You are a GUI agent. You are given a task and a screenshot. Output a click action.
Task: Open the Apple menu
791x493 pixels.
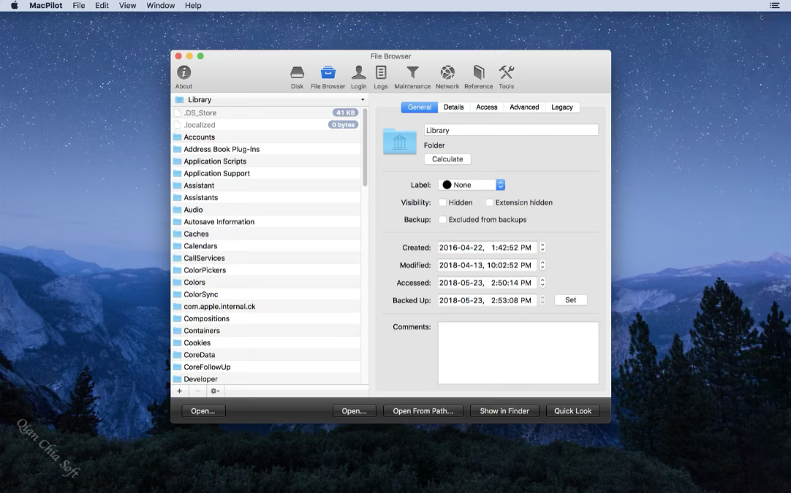15,6
